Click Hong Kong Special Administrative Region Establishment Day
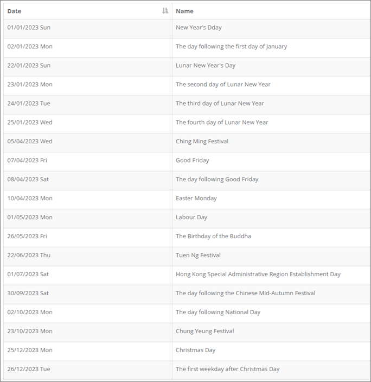Screen dimensions: 371x382 [x=258, y=275]
